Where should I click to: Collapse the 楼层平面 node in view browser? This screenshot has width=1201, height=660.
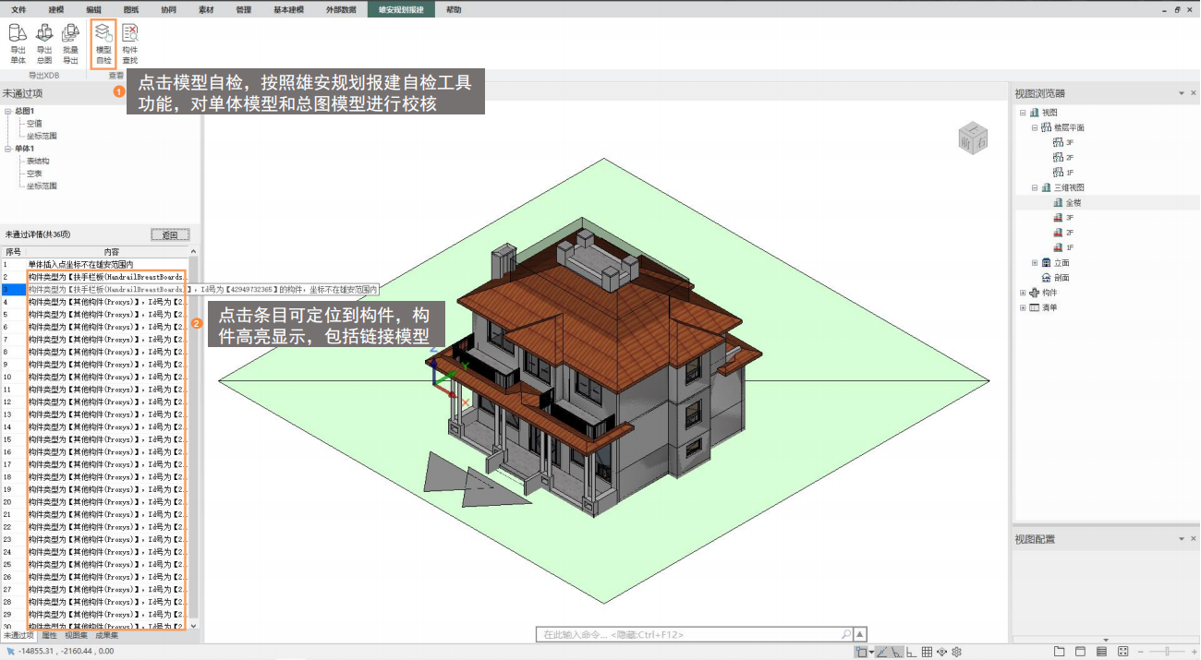[x=1035, y=128]
